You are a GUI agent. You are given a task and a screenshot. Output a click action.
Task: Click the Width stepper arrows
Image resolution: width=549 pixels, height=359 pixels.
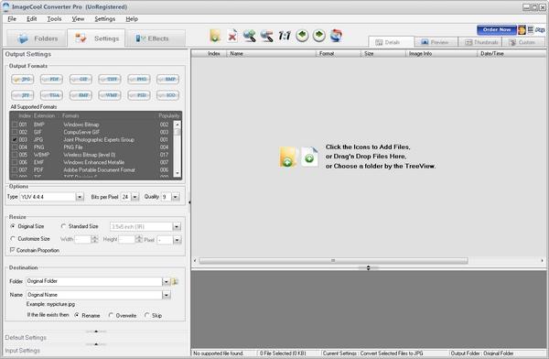(94, 239)
